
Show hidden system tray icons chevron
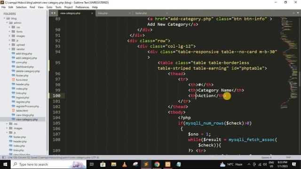pyautogui.click(x=249, y=164)
